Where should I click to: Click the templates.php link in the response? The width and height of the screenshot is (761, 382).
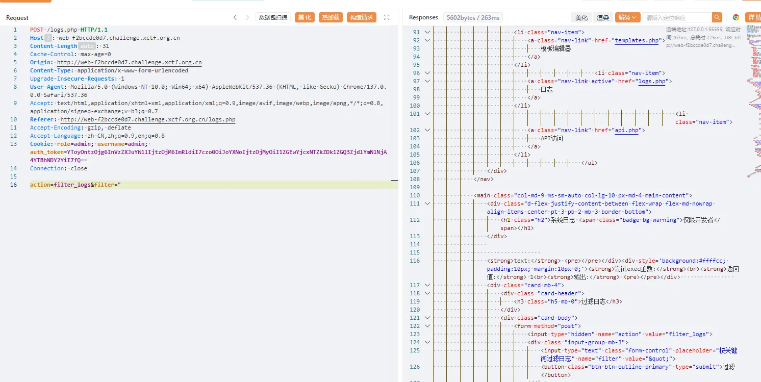point(637,40)
